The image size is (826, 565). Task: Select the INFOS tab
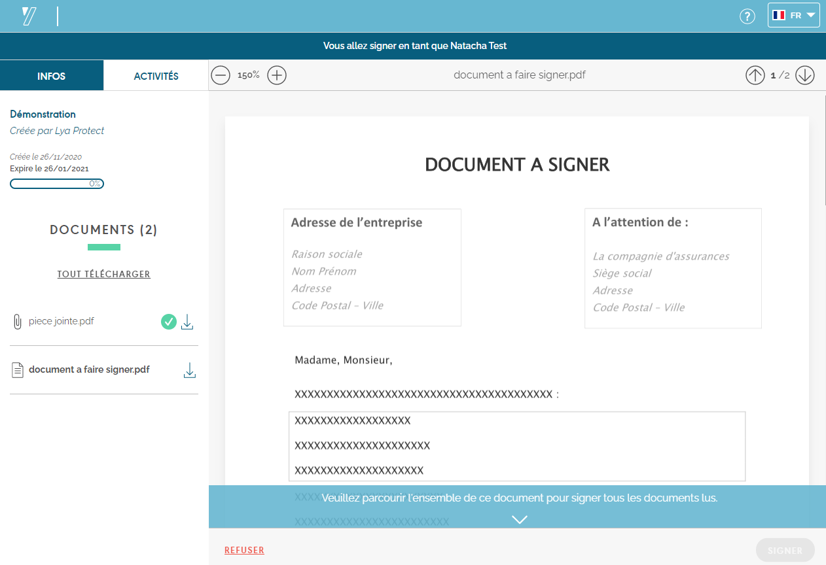[52, 76]
